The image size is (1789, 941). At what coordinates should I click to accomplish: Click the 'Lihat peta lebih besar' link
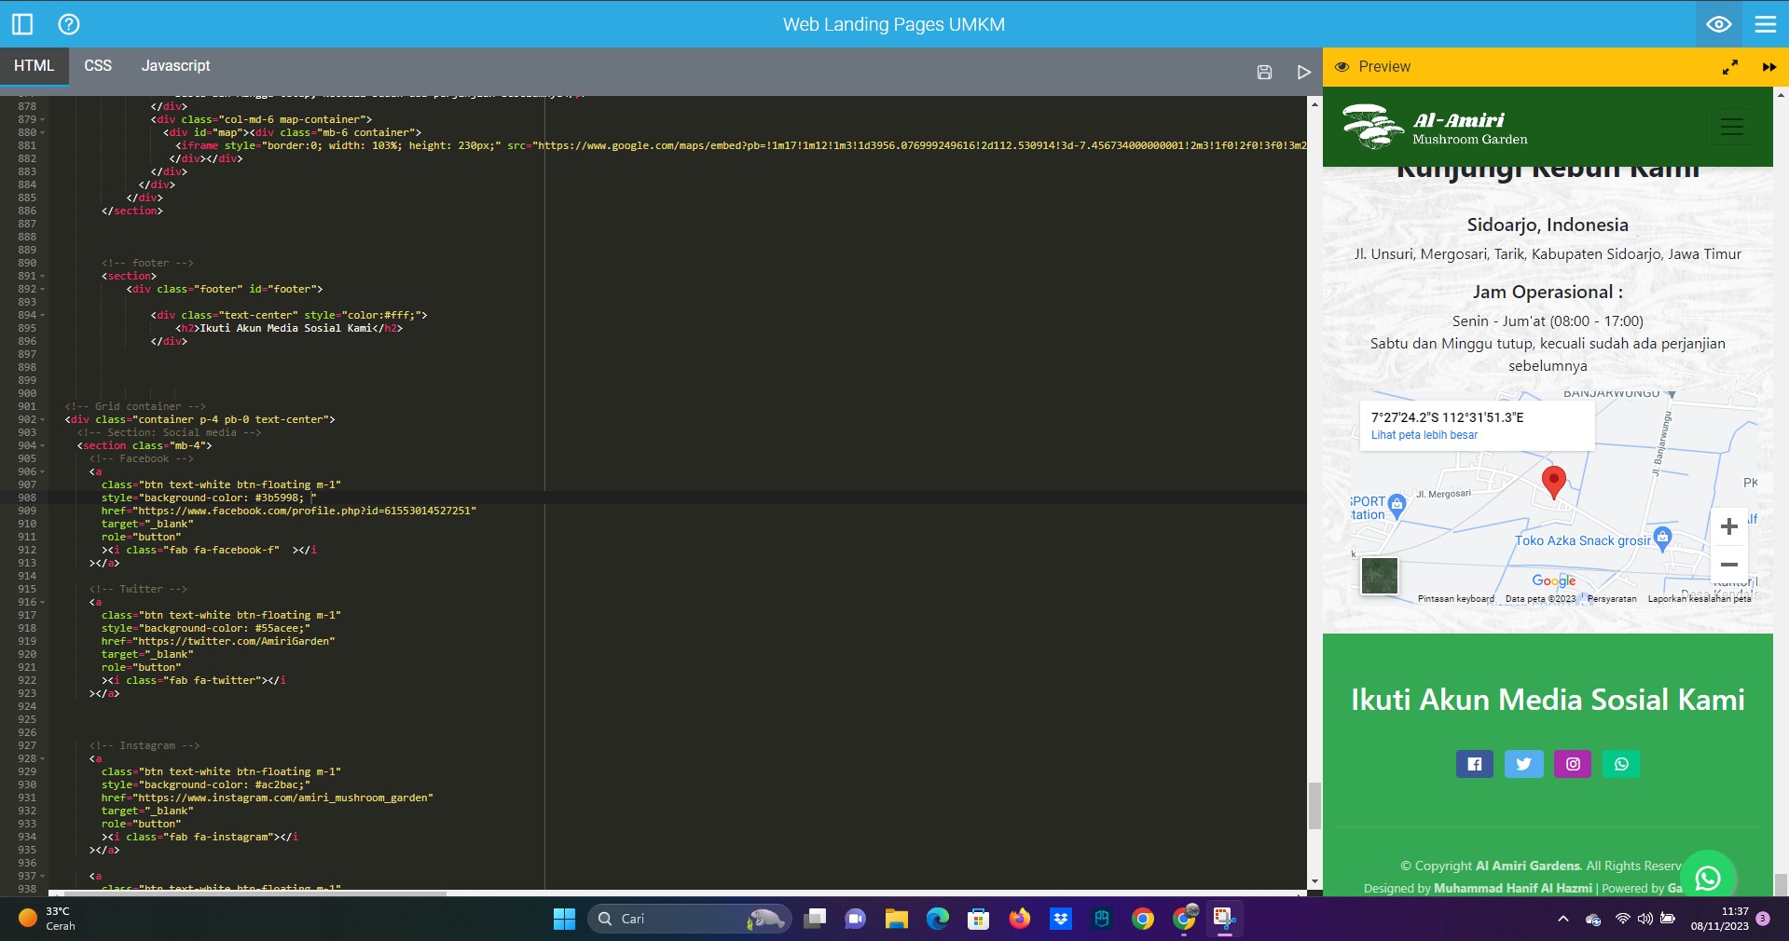pos(1424,435)
